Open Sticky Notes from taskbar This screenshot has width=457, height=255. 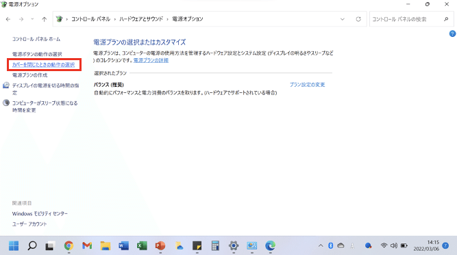197,246
